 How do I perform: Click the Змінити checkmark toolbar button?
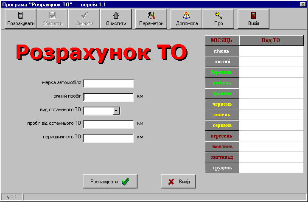(84, 19)
